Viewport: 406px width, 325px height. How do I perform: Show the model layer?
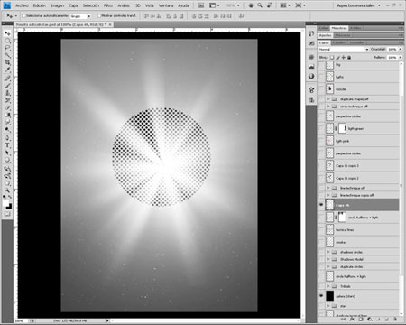(x=321, y=89)
